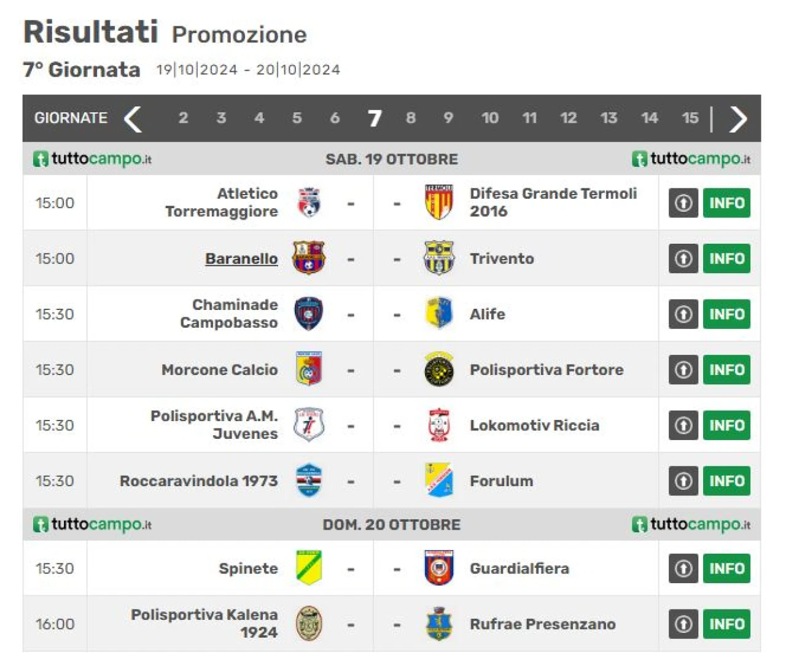Click the Atletico Torremaggiore team crest
This screenshot has width=786, height=666.
(x=309, y=203)
